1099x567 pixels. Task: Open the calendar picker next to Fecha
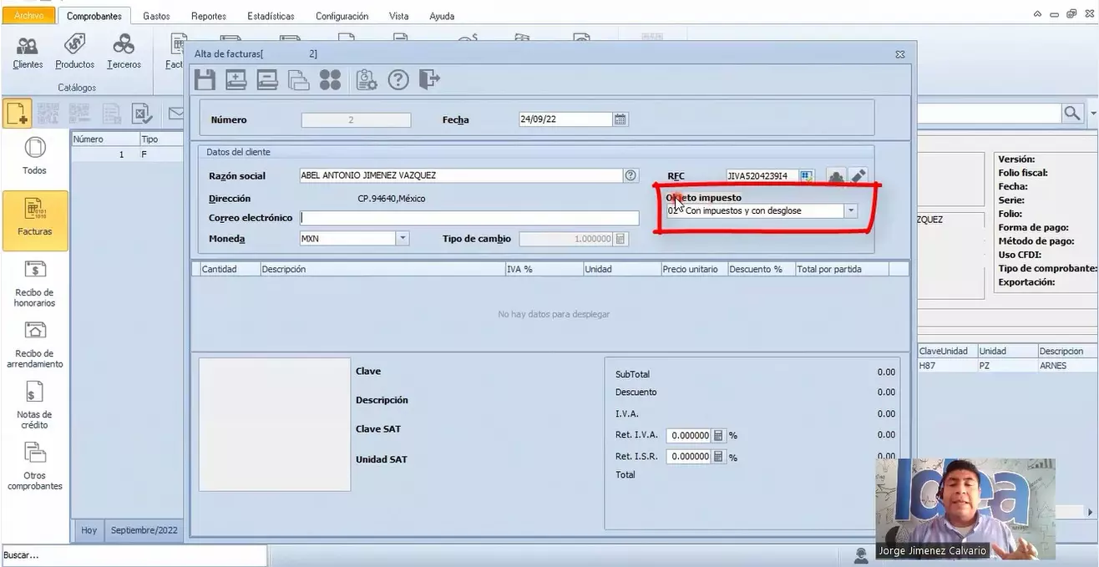pos(620,119)
